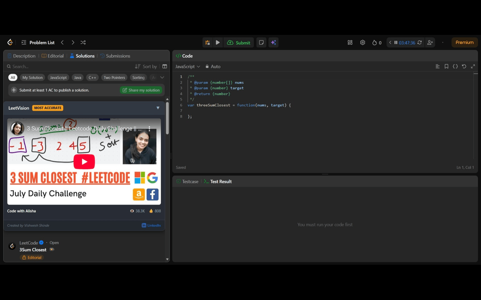Image resolution: width=481 pixels, height=300 pixels.
Task: Go to the next problem arrow
Action: pyautogui.click(x=73, y=42)
